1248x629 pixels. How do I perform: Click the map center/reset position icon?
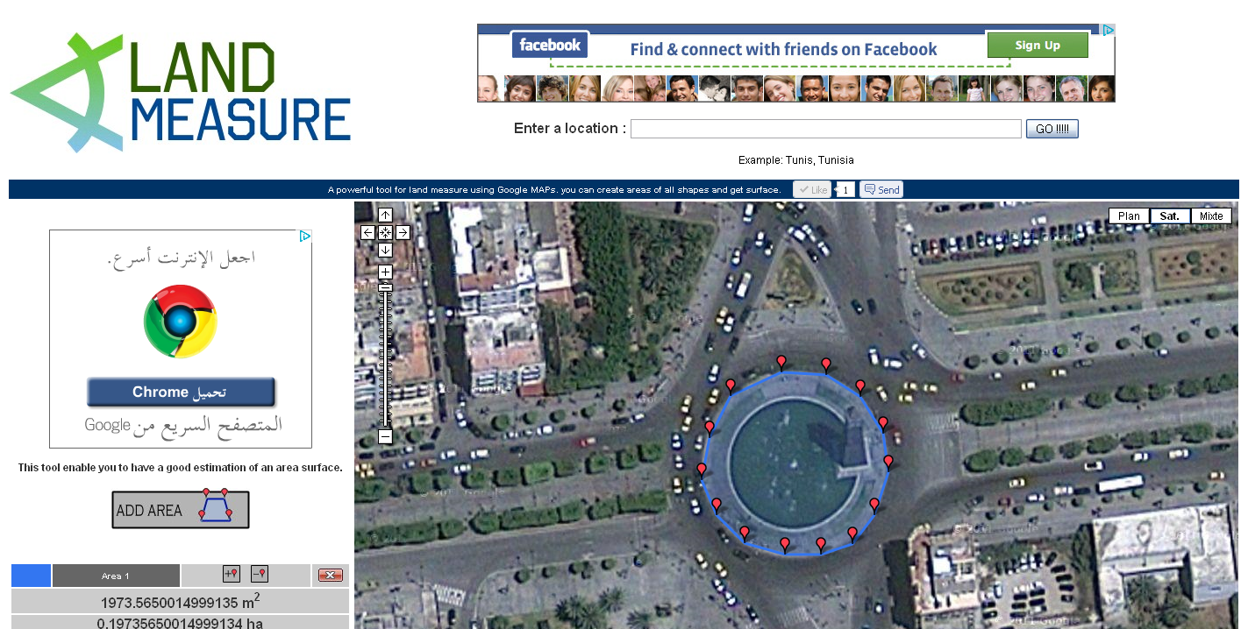pyautogui.click(x=385, y=233)
